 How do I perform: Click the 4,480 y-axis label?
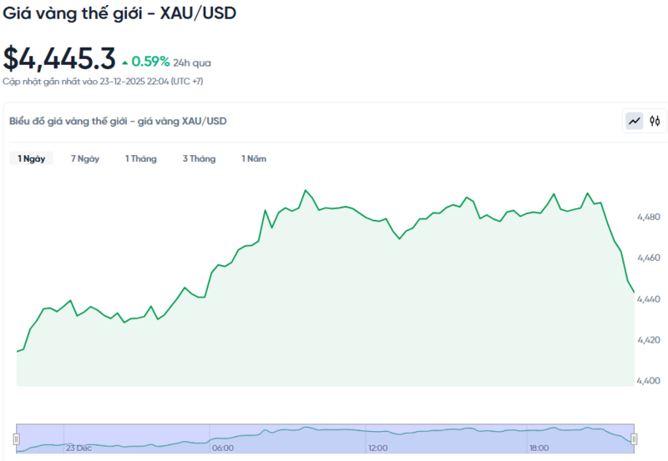pos(649,218)
